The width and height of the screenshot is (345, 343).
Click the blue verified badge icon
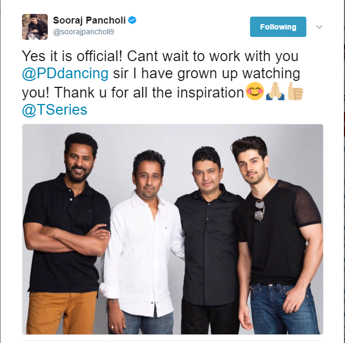click(x=132, y=20)
